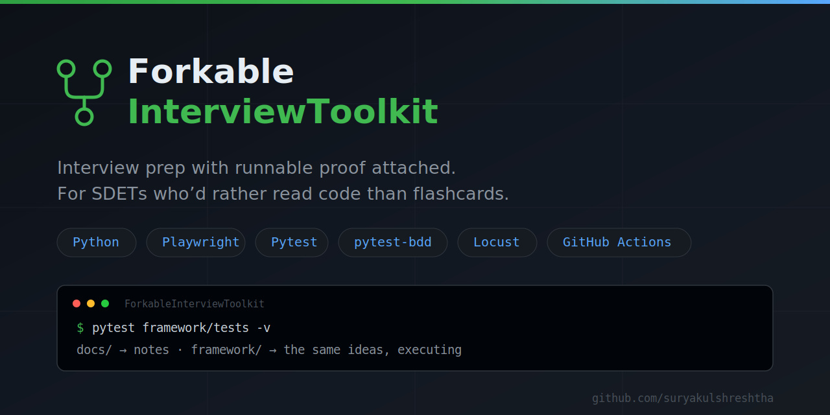Select the Python tag pill

tap(97, 243)
